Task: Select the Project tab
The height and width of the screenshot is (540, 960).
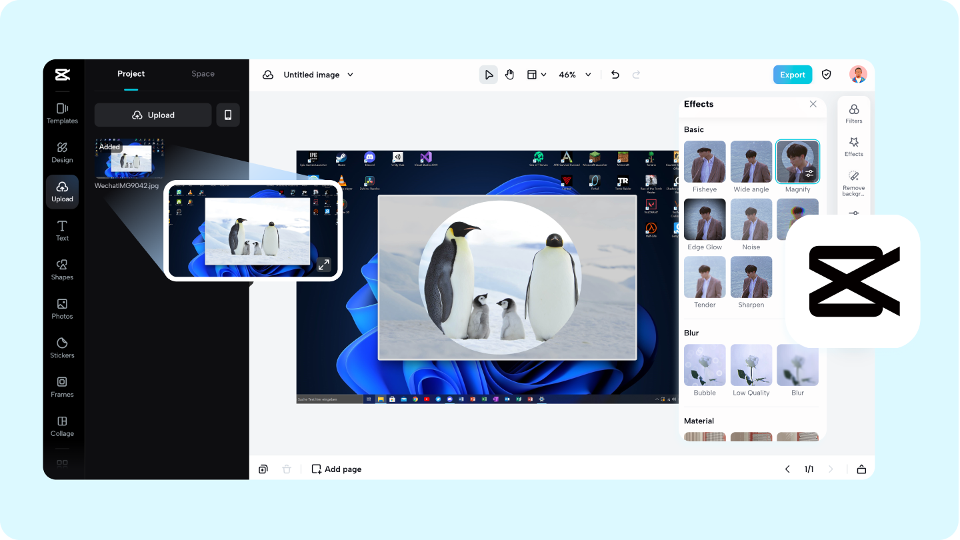Action: coord(131,73)
